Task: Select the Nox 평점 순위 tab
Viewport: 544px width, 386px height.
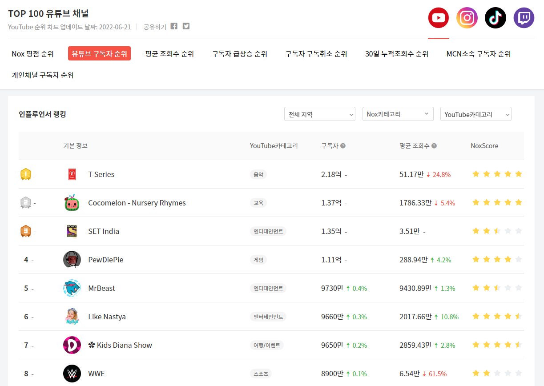Action: coord(33,54)
